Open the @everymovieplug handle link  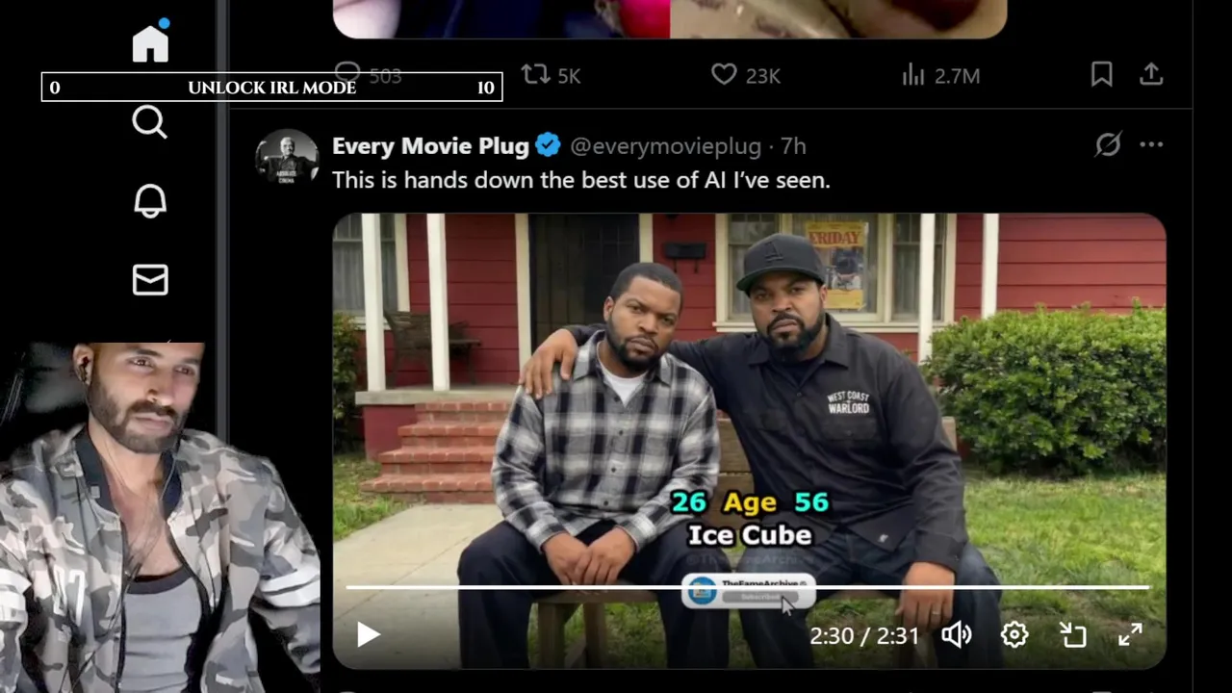666,146
